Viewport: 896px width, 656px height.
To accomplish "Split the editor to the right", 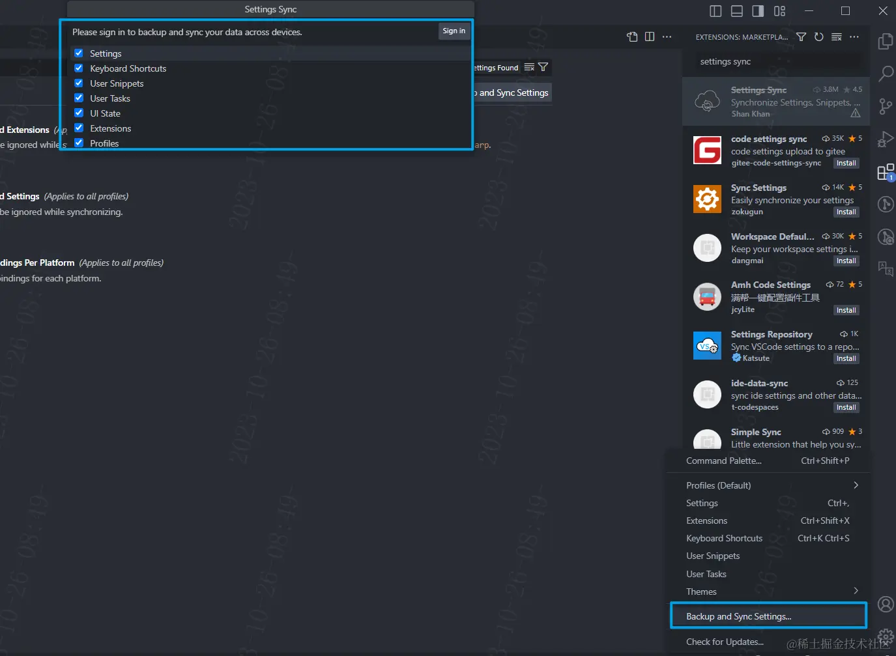I will tap(650, 36).
